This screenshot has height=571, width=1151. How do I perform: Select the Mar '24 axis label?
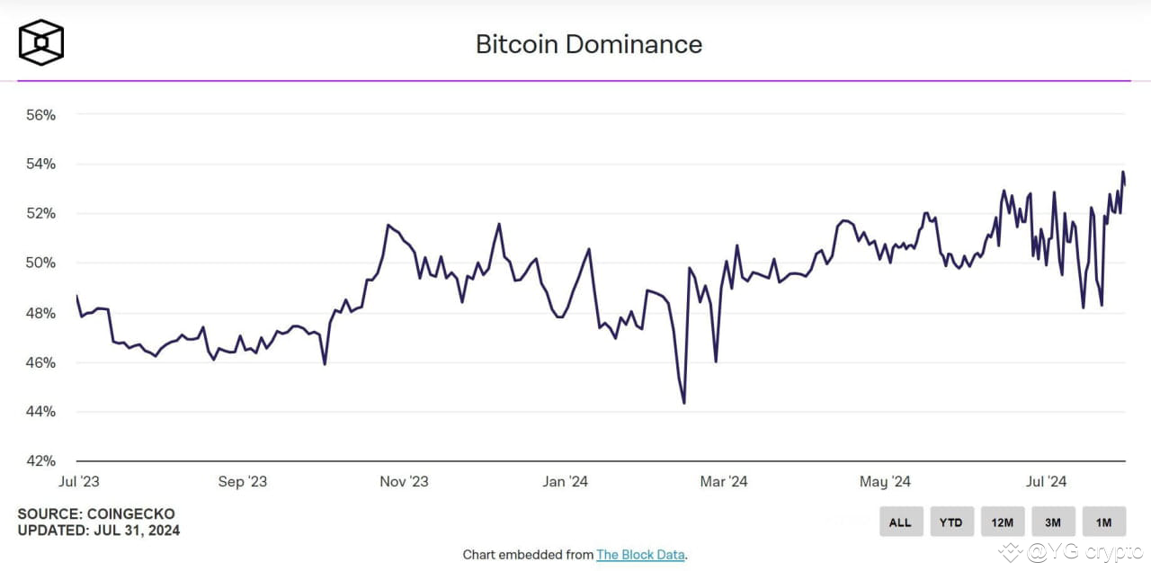[724, 481]
